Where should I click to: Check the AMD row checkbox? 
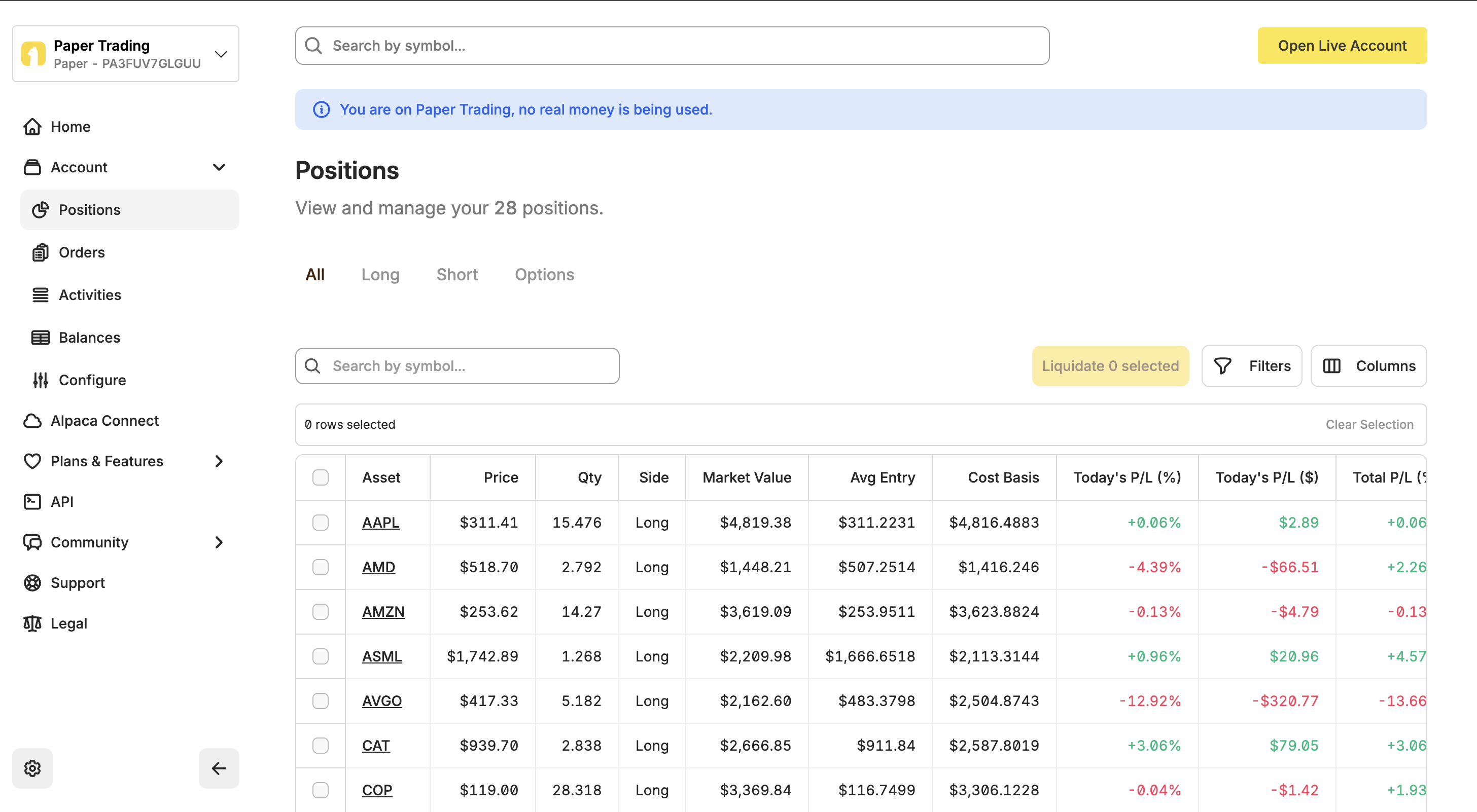[x=321, y=567]
